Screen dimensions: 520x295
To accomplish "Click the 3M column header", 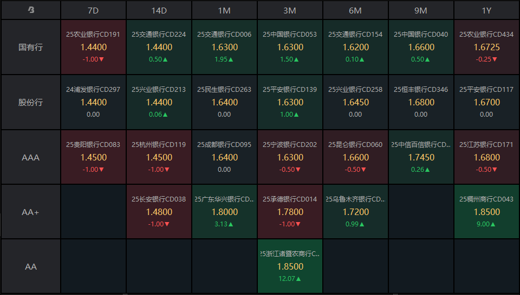I will click(x=290, y=10).
